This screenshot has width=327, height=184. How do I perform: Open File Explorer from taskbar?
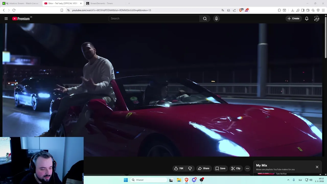coord(179,180)
